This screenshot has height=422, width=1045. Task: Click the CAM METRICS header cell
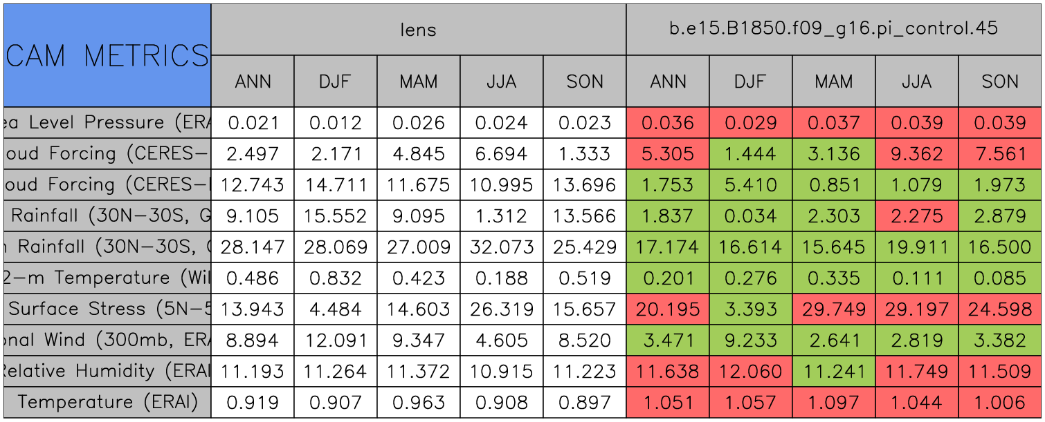pos(107,55)
